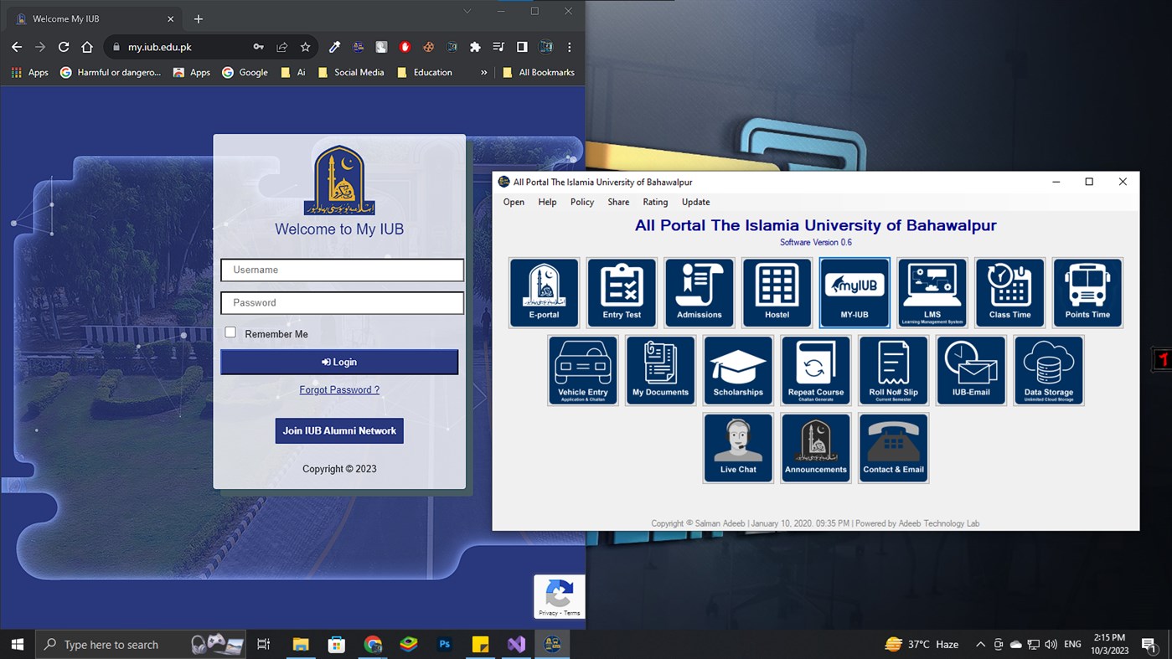
Task: Open the LMS Learning Management System icon
Action: click(x=932, y=291)
